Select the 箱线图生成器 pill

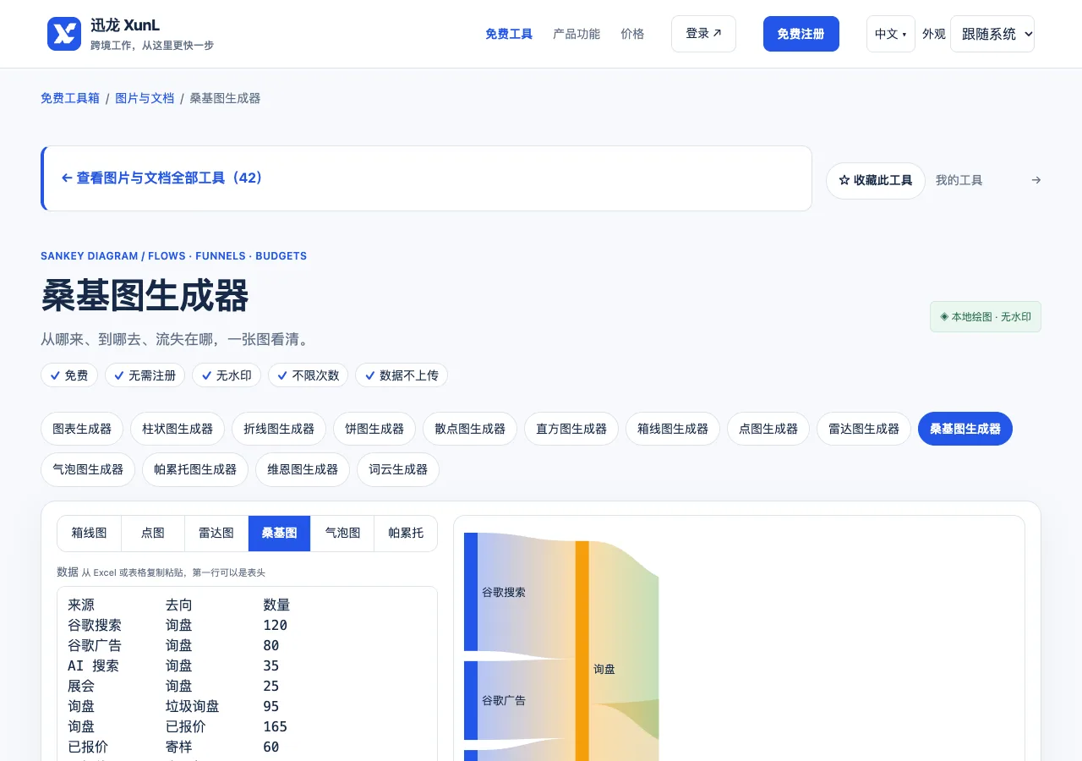(673, 429)
